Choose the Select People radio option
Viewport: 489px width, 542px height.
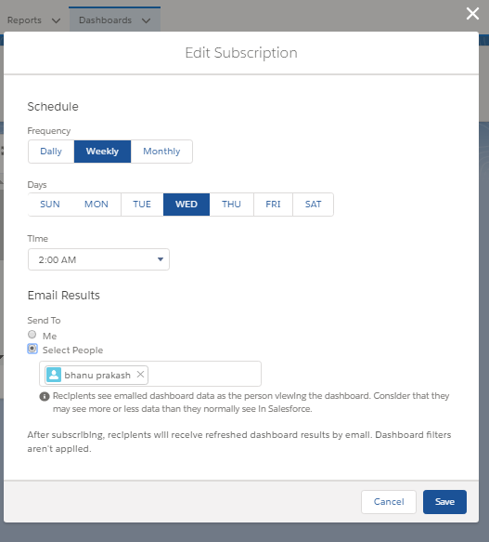[32, 349]
